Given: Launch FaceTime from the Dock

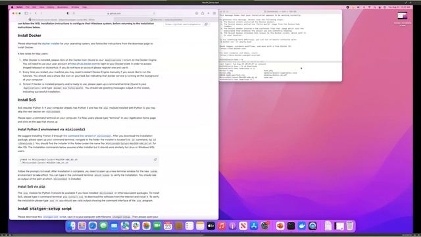Looking at the screenshot, I should click(x=157, y=226).
